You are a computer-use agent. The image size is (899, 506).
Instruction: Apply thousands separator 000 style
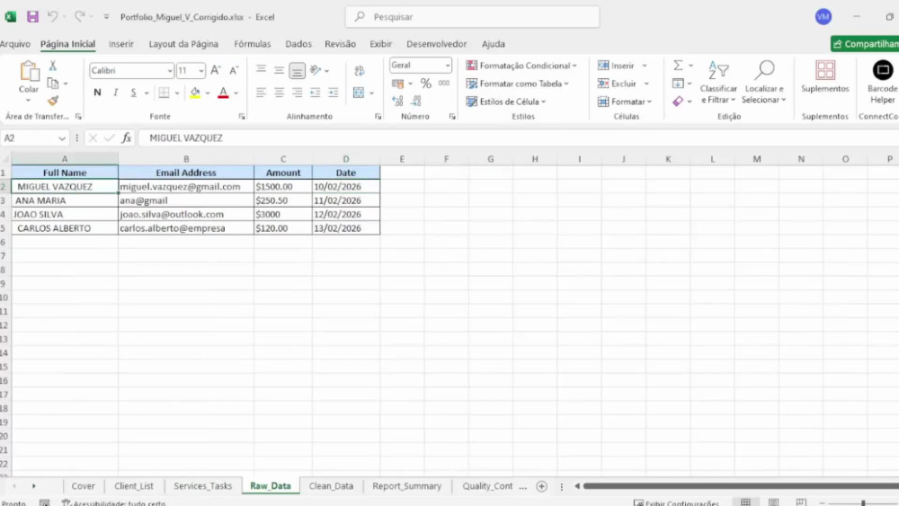[x=444, y=83]
